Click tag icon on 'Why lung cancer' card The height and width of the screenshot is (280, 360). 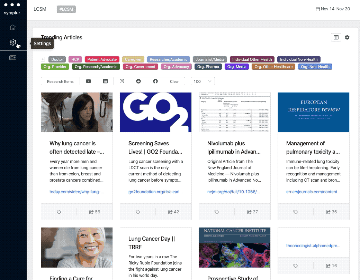(59, 212)
